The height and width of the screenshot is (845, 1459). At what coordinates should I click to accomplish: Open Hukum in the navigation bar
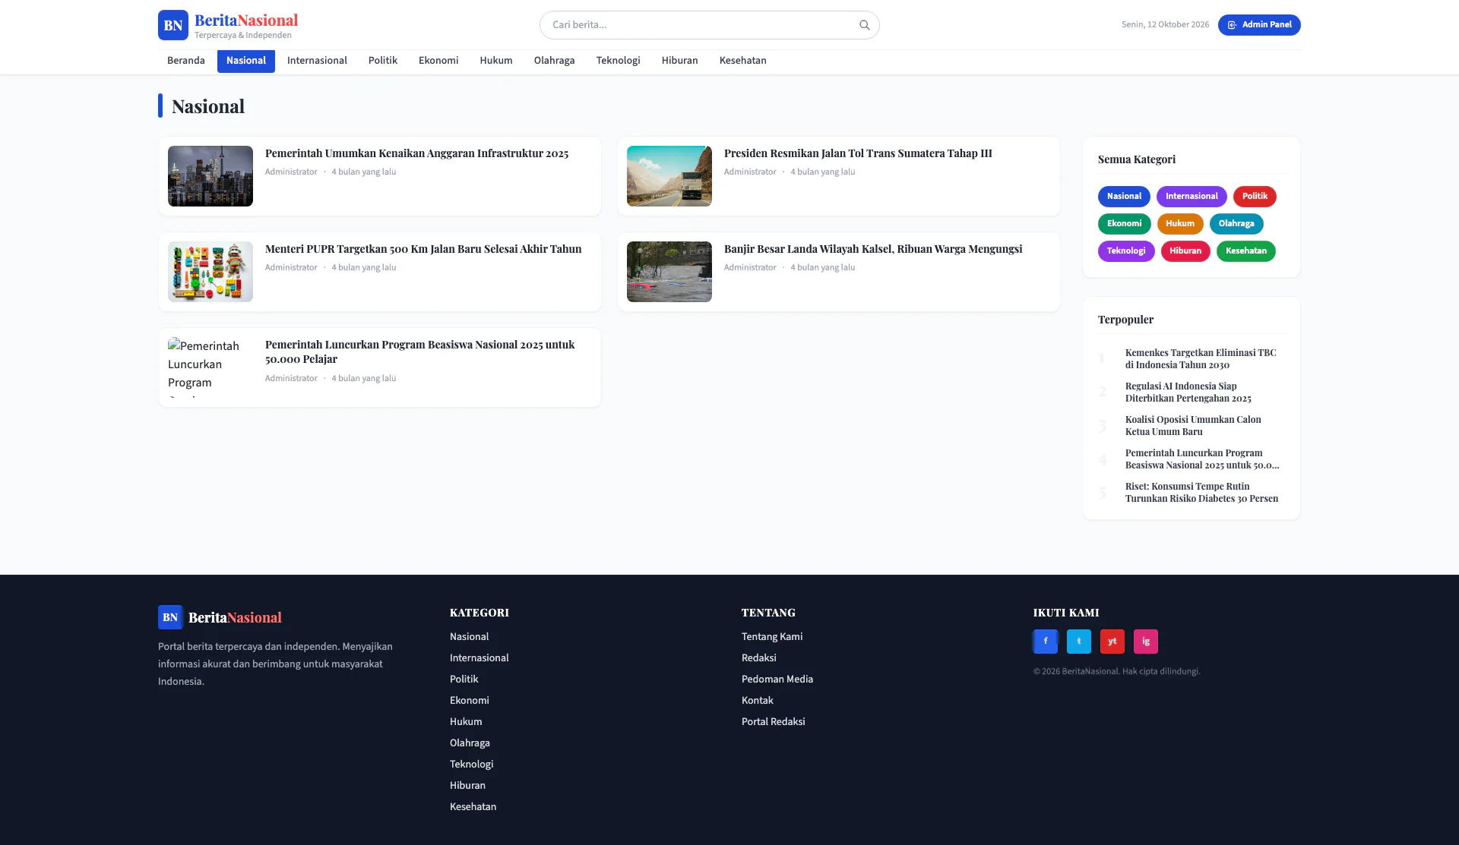pos(496,61)
